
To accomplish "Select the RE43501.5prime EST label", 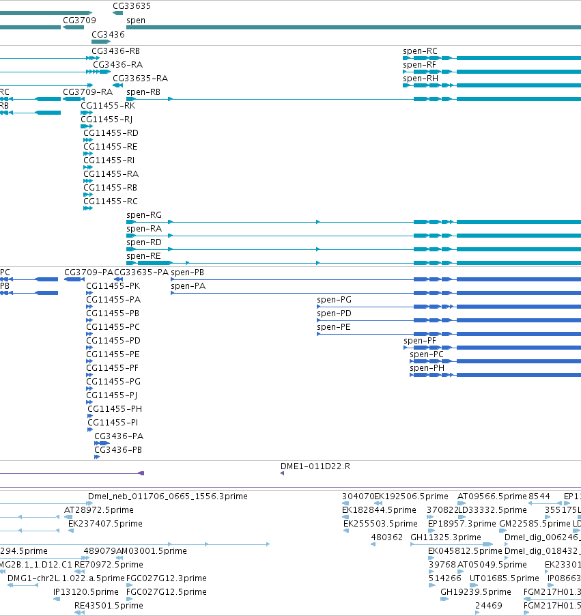I will click(109, 606).
